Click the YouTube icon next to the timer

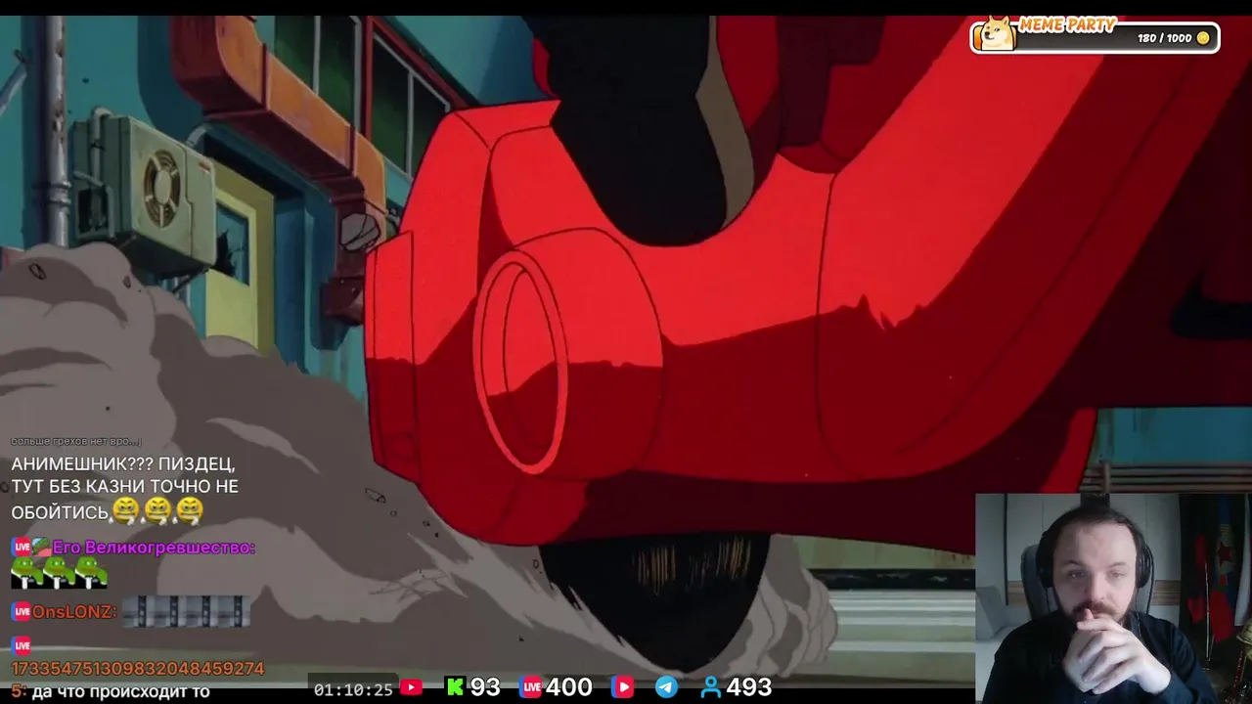[411, 687]
